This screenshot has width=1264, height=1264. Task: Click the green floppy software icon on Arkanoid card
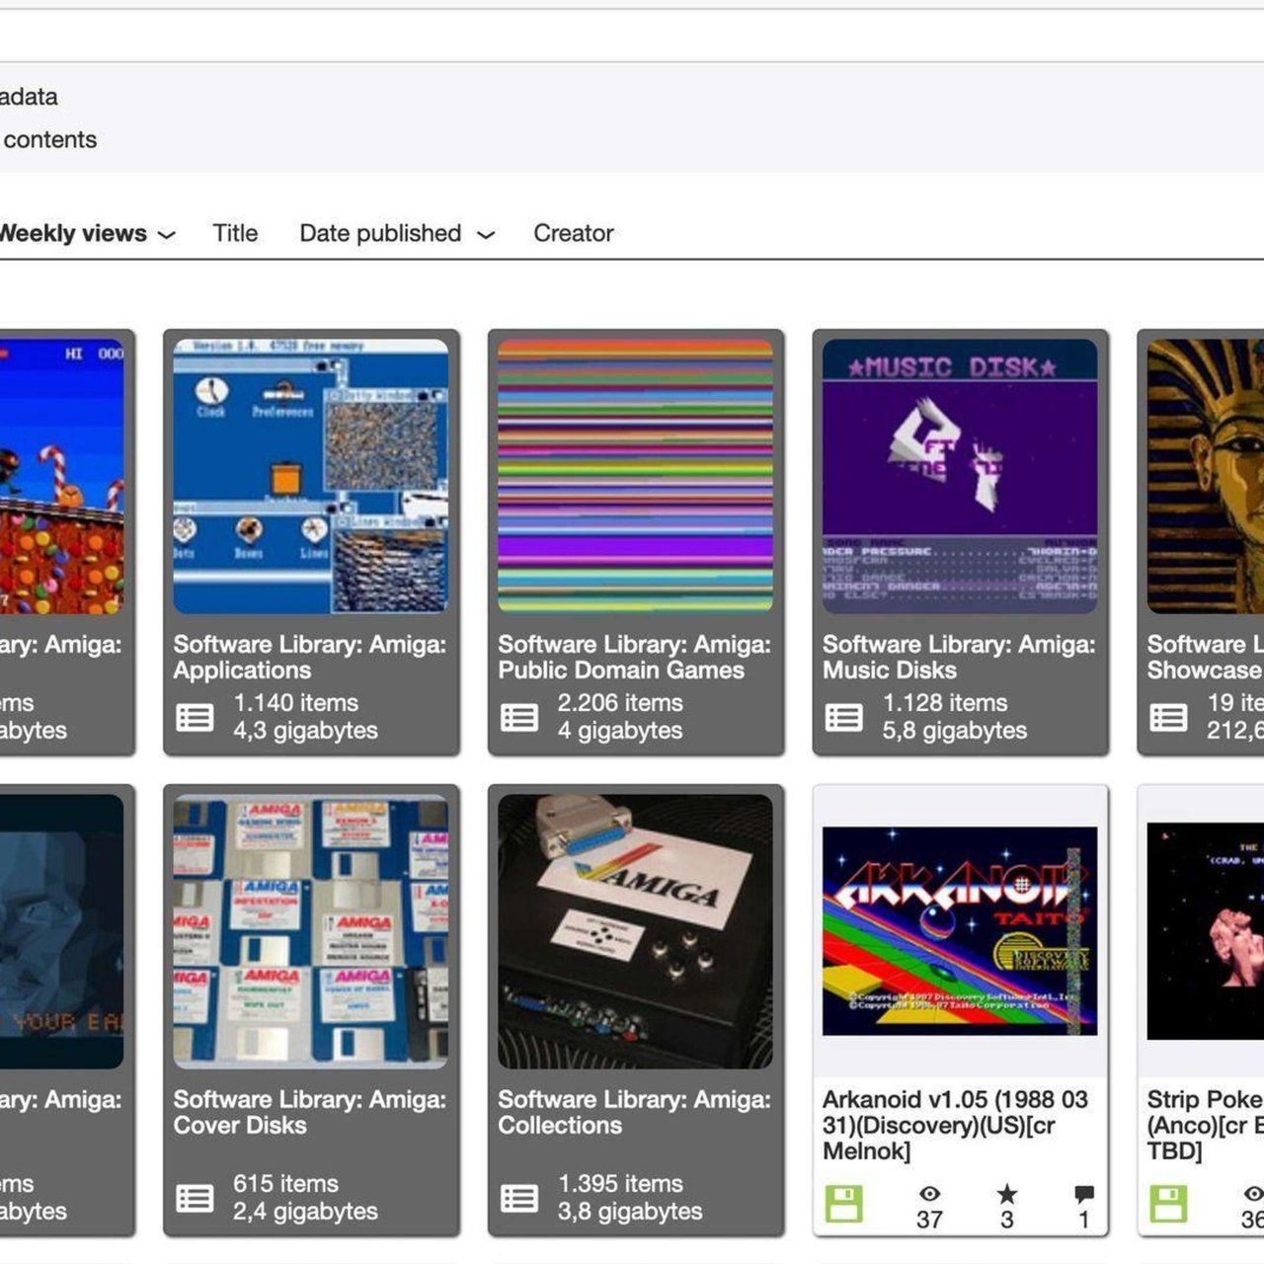point(844,1204)
